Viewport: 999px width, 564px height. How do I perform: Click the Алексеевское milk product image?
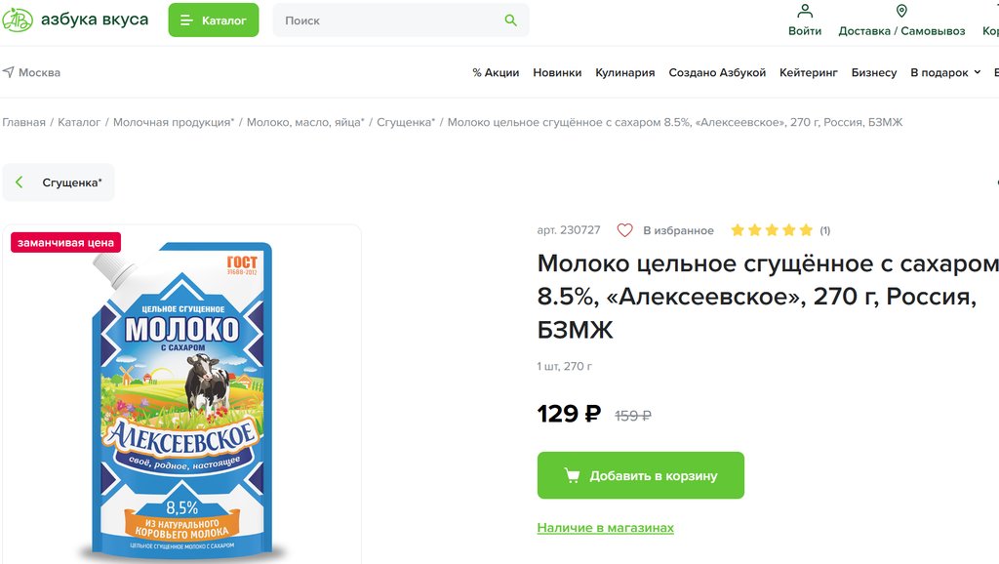coord(180,400)
